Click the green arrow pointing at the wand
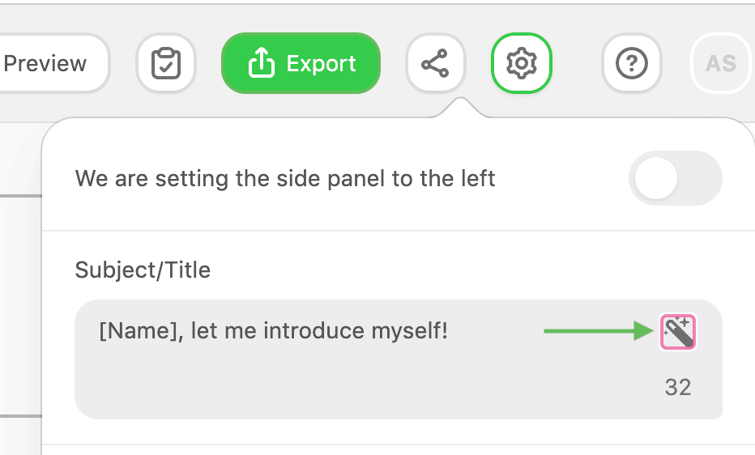This screenshot has width=755, height=455. [598, 331]
